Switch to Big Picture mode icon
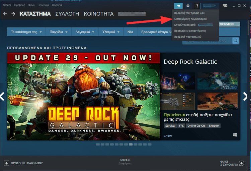Screen dimensions: 251x171 pyautogui.click(x=225, y=6)
